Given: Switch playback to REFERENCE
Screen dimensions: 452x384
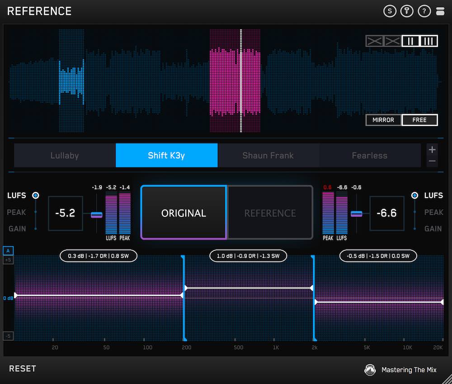Looking at the screenshot, I should [x=270, y=213].
